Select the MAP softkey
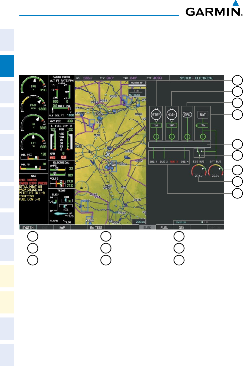The height and width of the screenshot is (370, 243). click(62, 227)
